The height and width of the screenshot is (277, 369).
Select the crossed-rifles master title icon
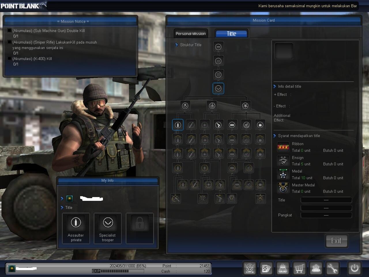pyautogui.click(x=176, y=199)
